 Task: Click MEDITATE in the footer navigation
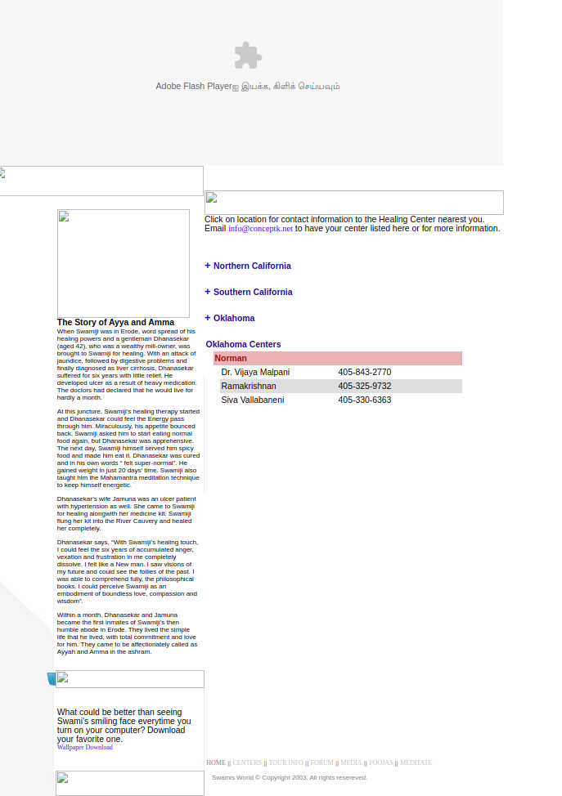click(416, 762)
